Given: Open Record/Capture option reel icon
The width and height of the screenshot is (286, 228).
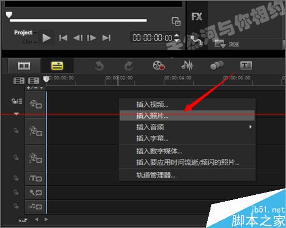Looking at the screenshot, I should click(158, 65).
